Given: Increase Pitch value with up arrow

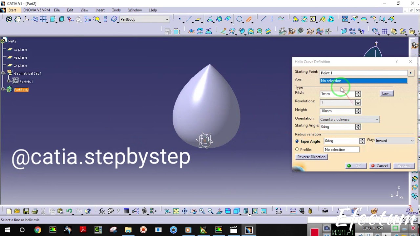Looking at the screenshot, I should 358,92.
